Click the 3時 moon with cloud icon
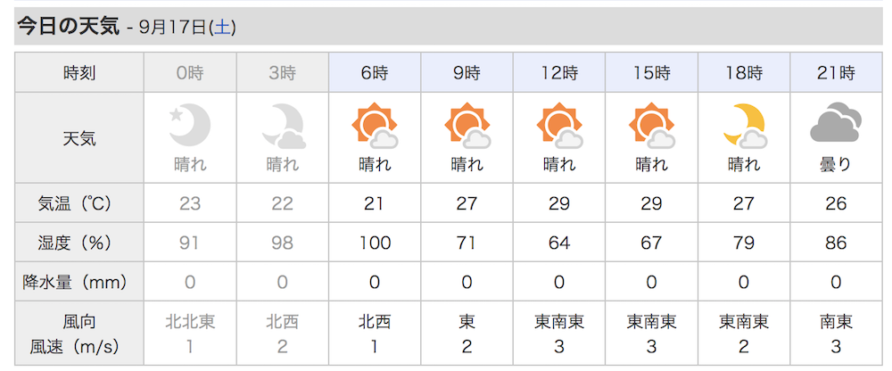This screenshot has width=892, height=371. pos(284,127)
